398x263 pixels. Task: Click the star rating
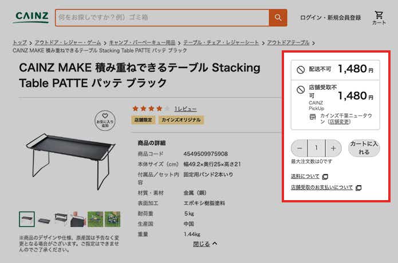[x=151, y=109]
